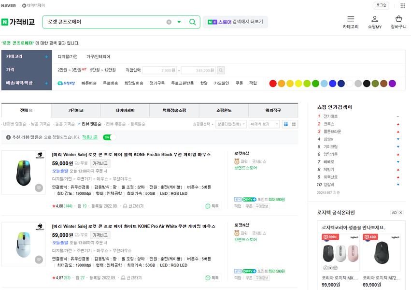The width and height of the screenshot is (411, 290).
Task: Open the 40개씩 보기 dropdown
Action: [x=264, y=124]
